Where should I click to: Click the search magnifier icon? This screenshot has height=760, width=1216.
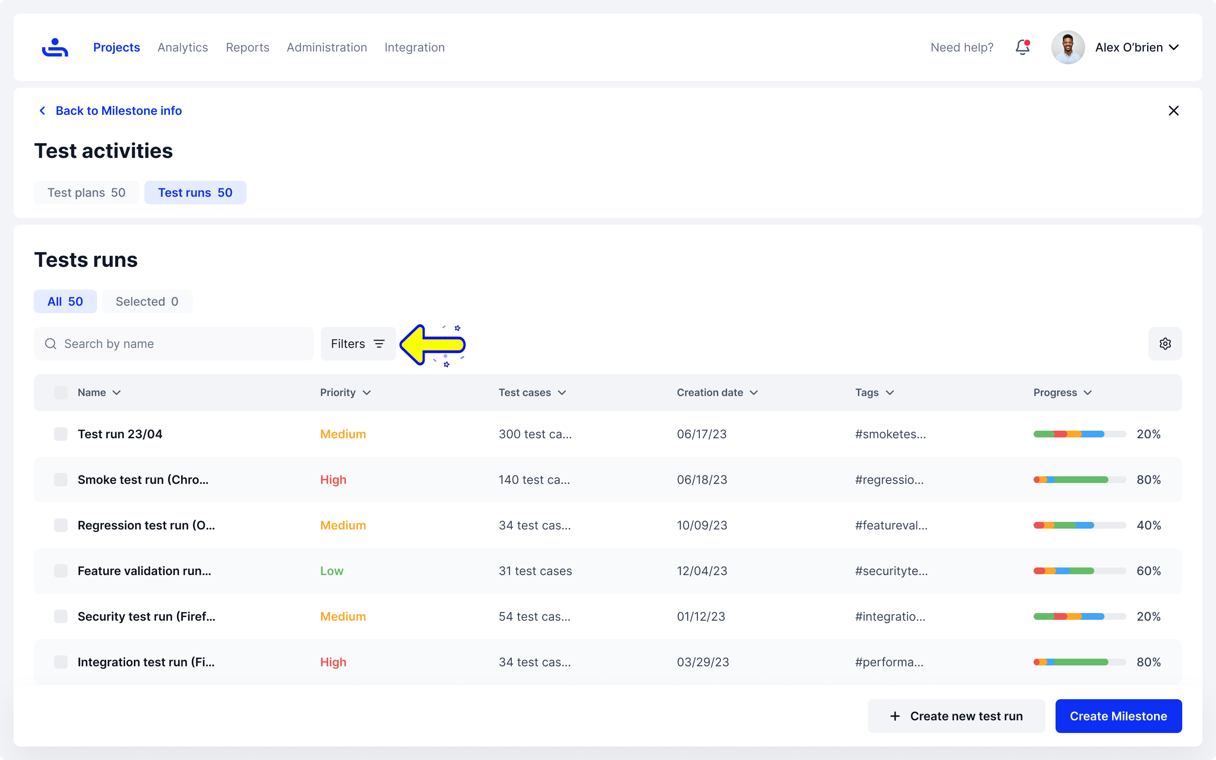(x=51, y=344)
